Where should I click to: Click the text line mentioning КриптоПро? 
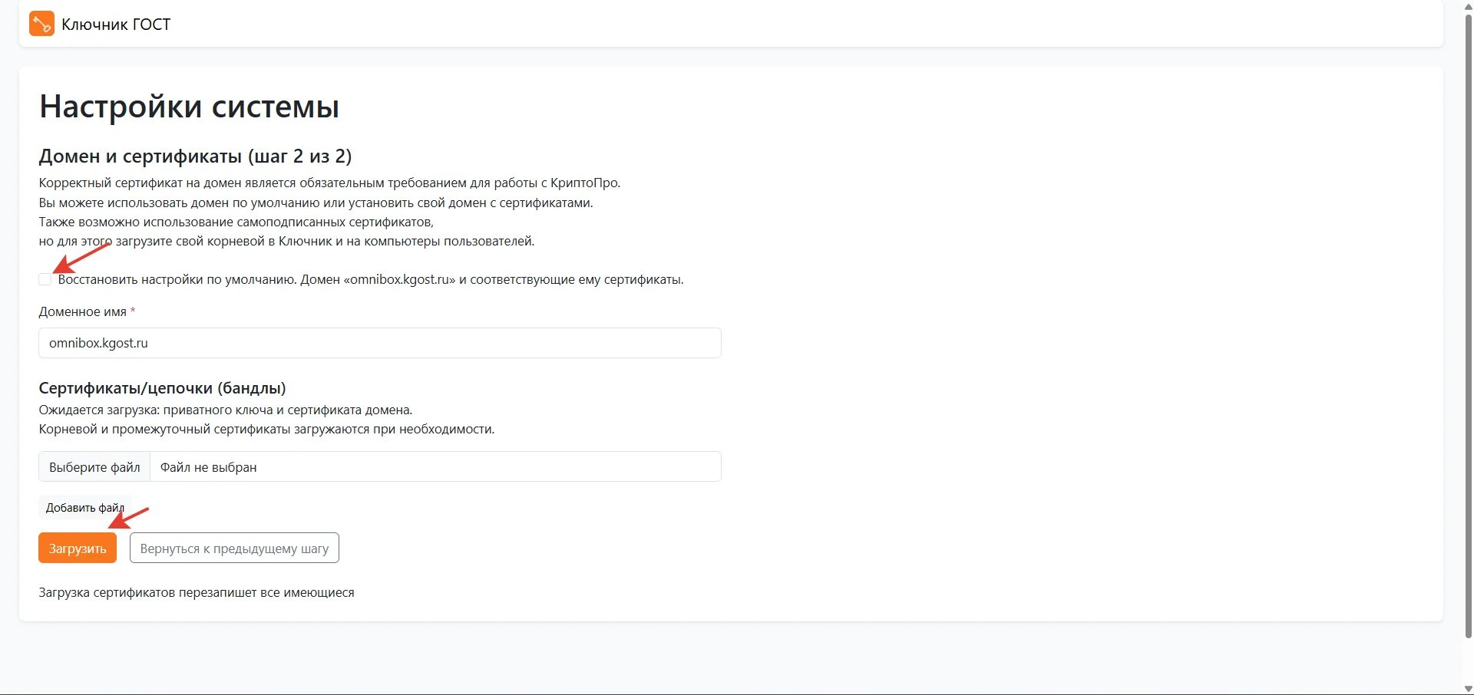coord(329,183)
